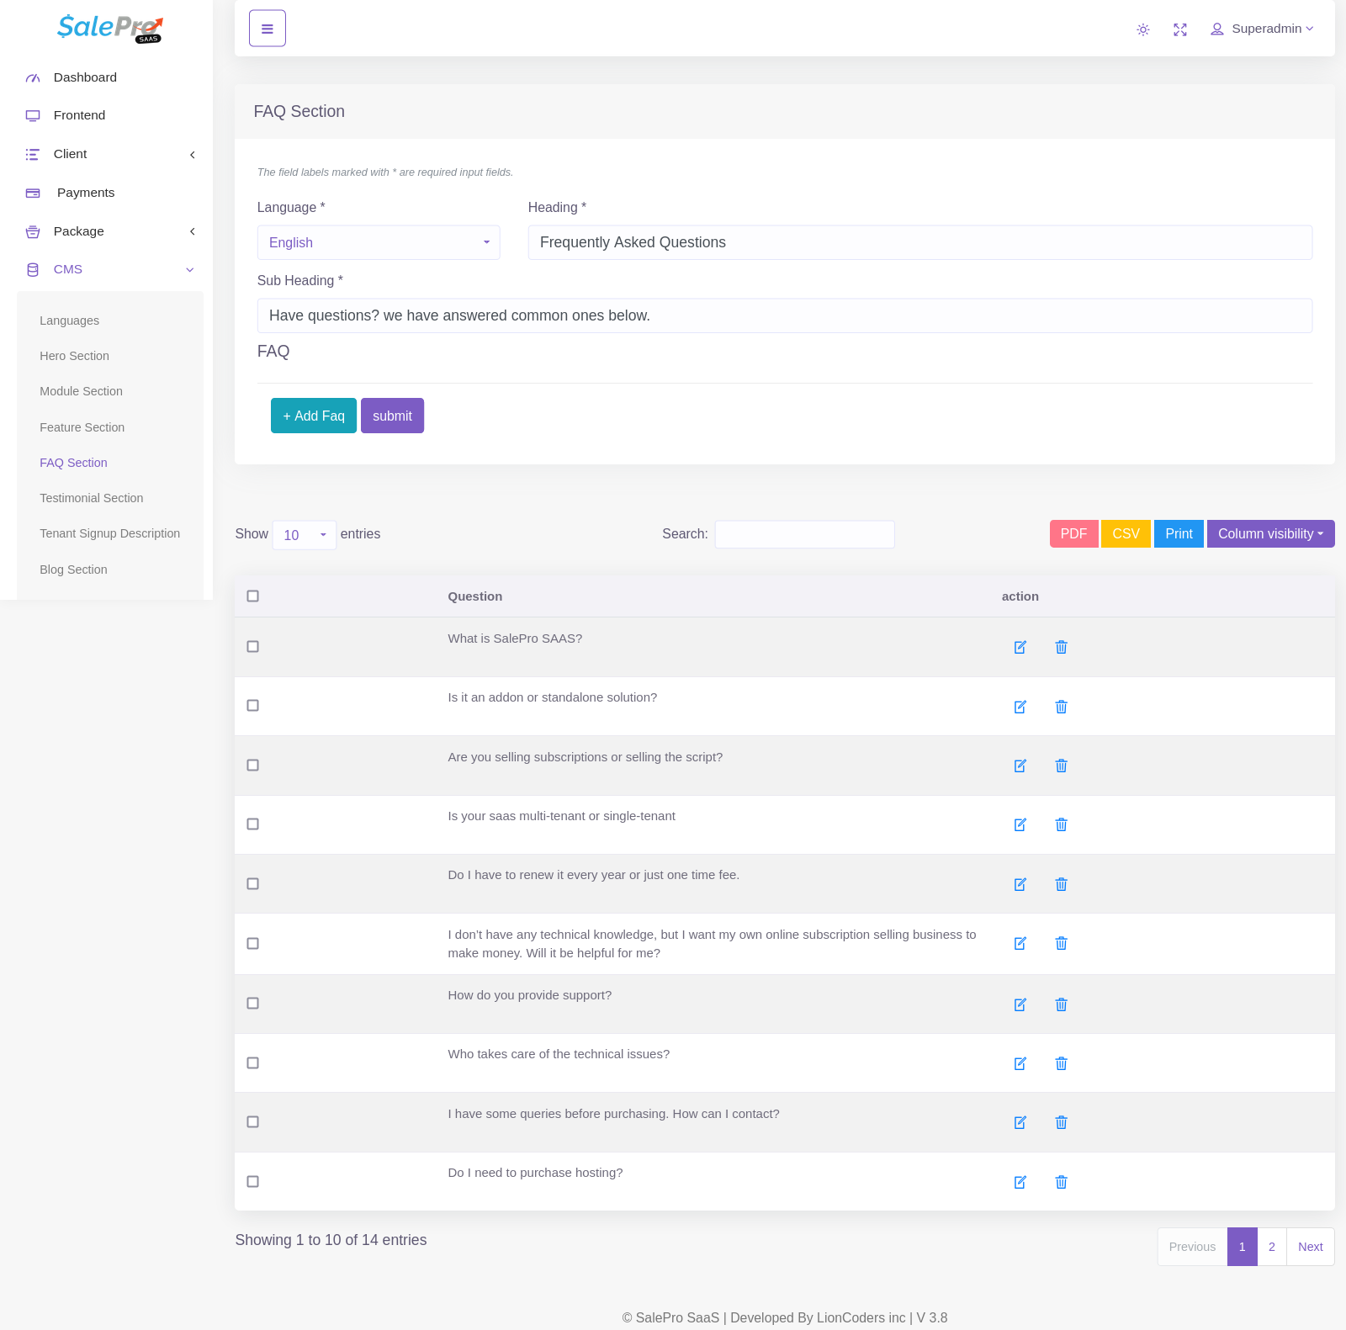Change the Show entries count dropdown
The height and width of the screenshot is (1330, 1346).
pos(304,535)
